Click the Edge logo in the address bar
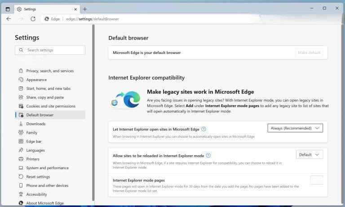This screenshot has width=345, height=207. tap(47, 19)
